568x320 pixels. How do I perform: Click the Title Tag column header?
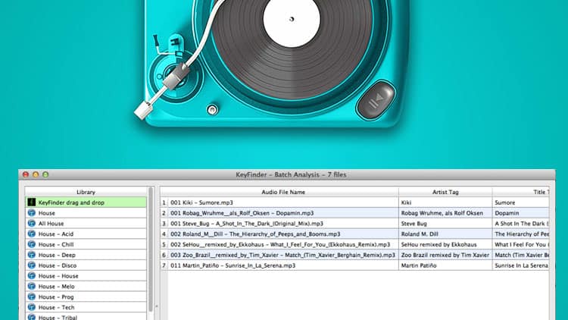[521, 192]
